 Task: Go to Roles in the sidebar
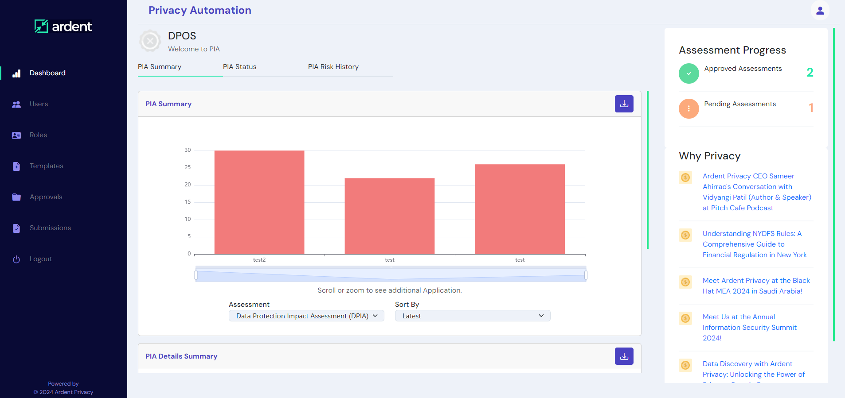click(x=38, y=135)
